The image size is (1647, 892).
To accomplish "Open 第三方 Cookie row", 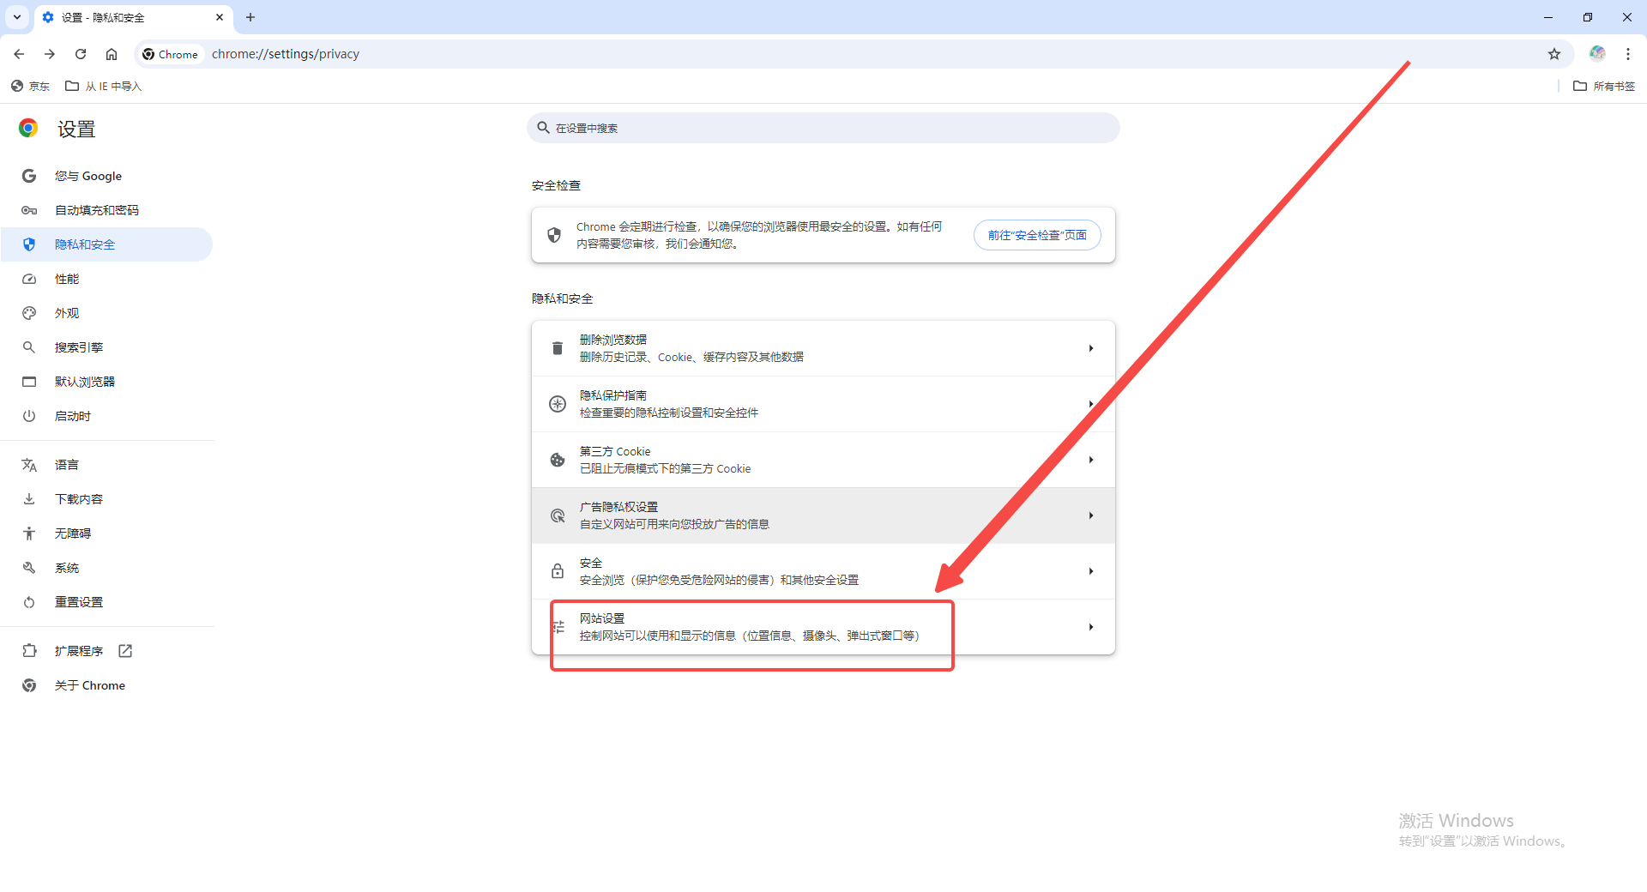I will tap(823, 460).
